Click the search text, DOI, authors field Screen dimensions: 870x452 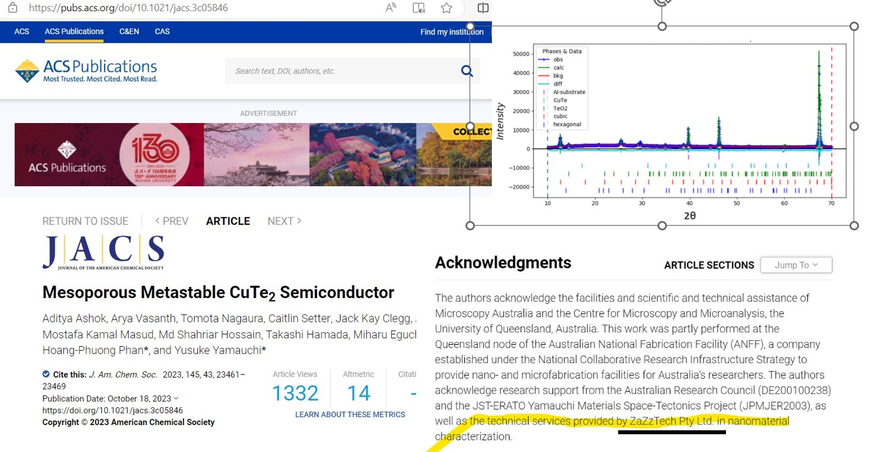point(342,71)
